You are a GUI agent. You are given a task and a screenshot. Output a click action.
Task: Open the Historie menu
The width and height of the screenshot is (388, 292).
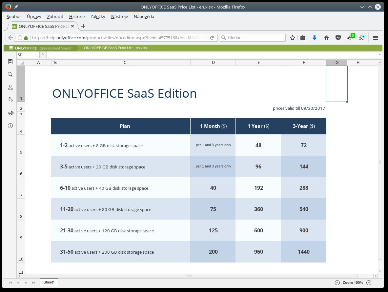[x=77, y=17]
